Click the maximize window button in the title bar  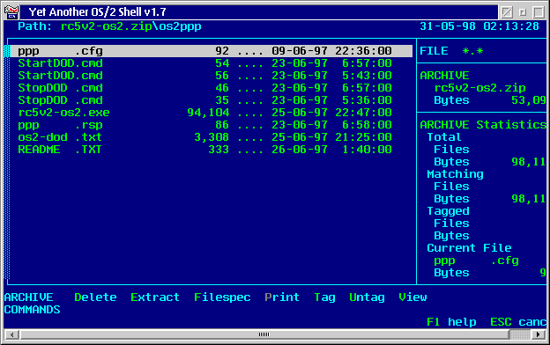tap(539, 12)
